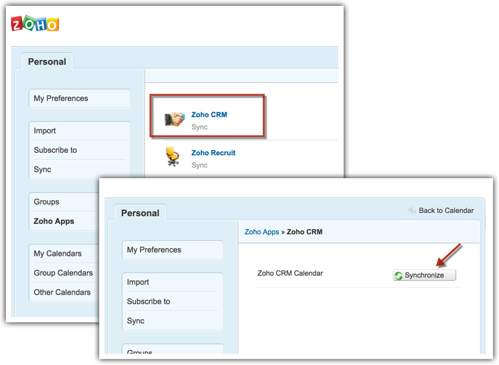The width and height of the screenshot is (499, 365).
Task: Click the Back to Calendar arrow icon
Action: click(412, 210)
